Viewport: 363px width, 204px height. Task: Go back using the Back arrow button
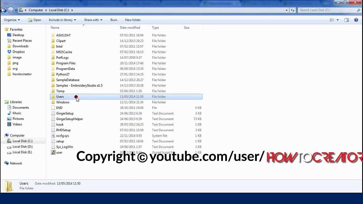coord(3,10)
